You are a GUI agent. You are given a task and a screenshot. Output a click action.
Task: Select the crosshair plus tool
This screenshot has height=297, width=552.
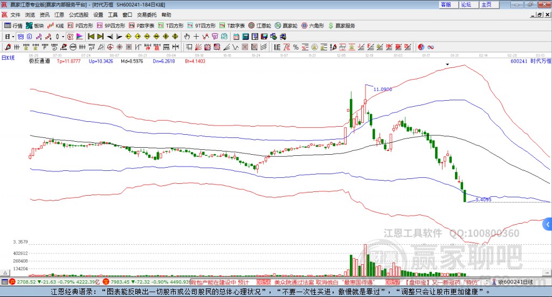[196, 37]
